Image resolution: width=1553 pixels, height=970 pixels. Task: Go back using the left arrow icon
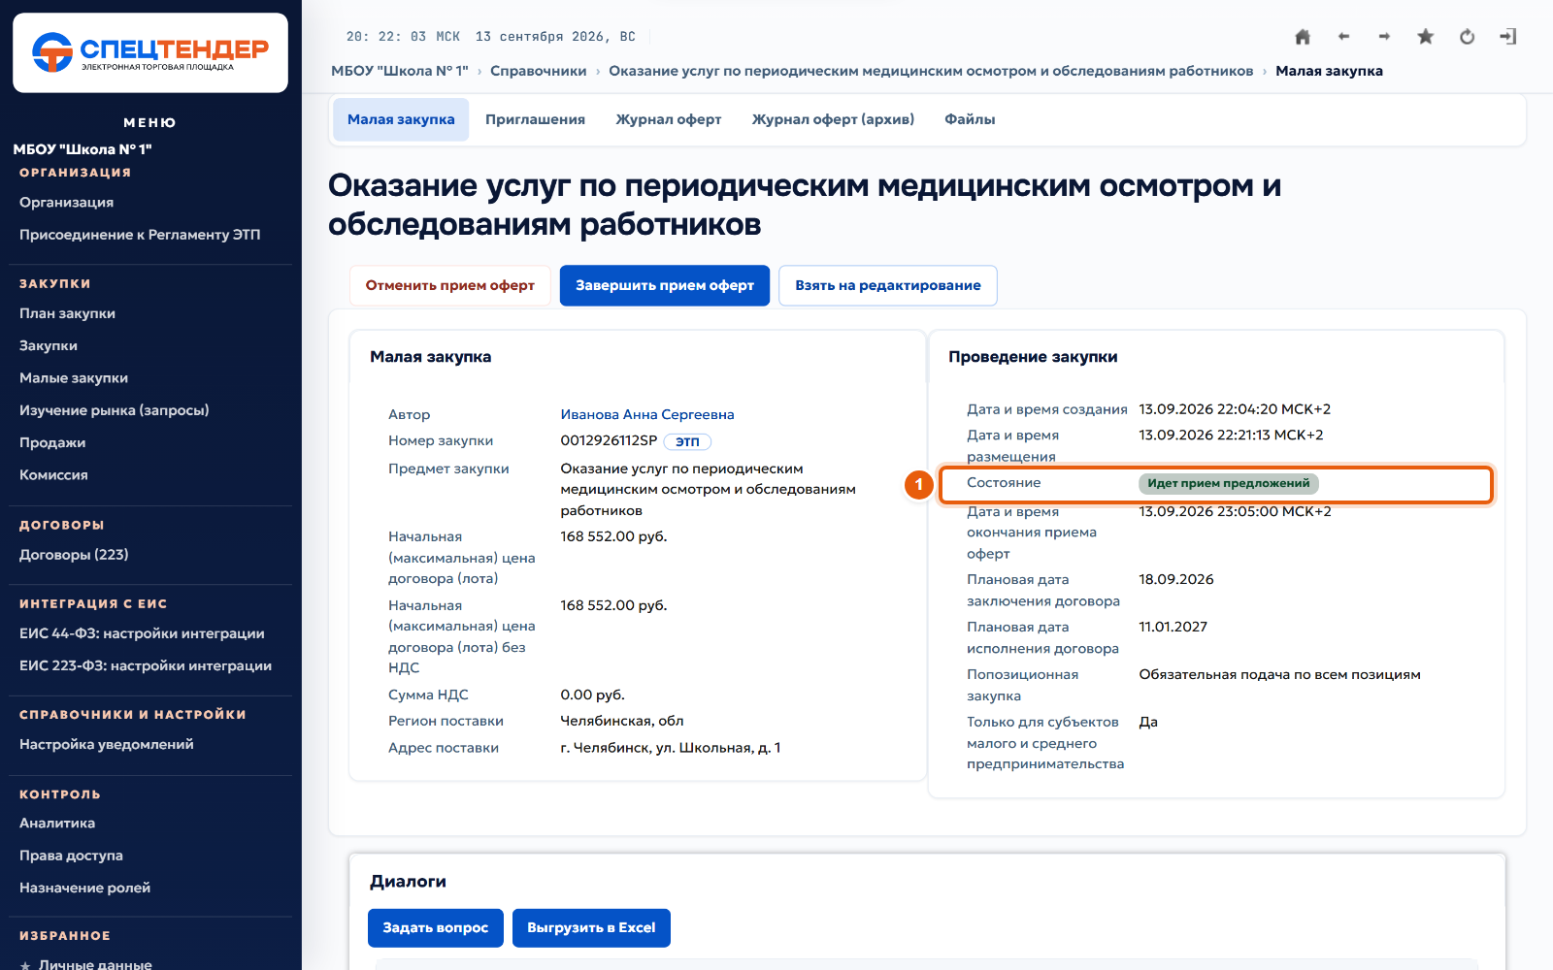(1343, 37)
